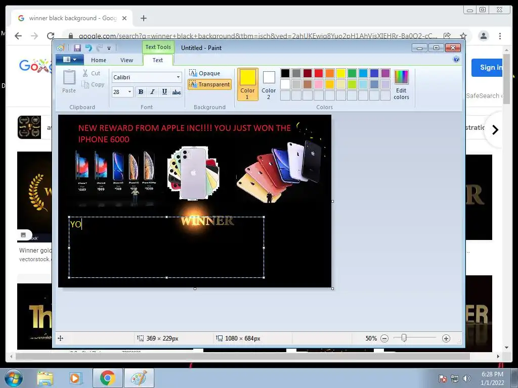This screenshot has height=388, width=518.
Task: Expand the Calibri font family dropdown
Action: 178,77
